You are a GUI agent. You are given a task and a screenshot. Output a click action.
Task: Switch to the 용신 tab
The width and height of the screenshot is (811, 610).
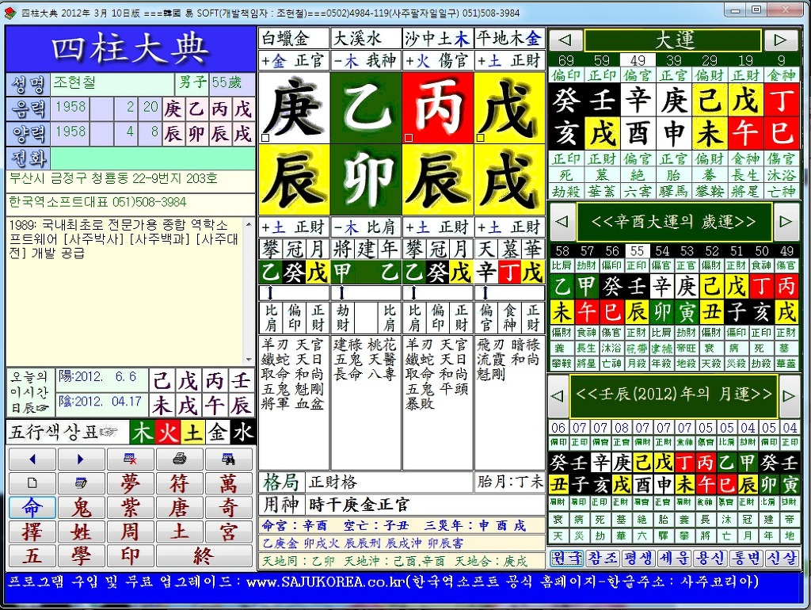pos(710,558)
